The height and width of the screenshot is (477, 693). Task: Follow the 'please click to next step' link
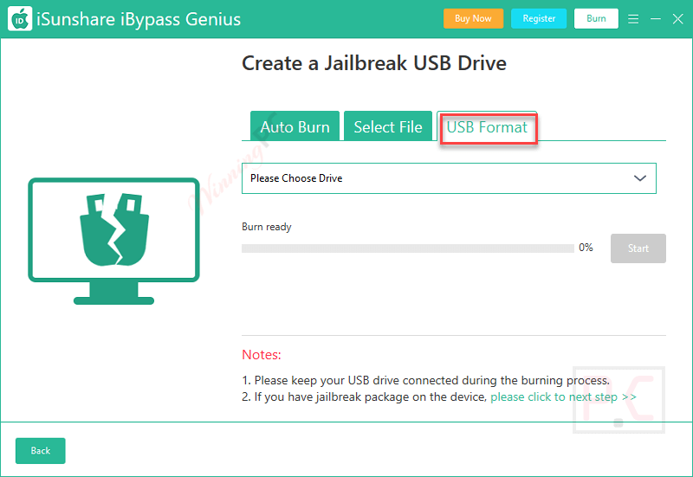tap(564, 397)
